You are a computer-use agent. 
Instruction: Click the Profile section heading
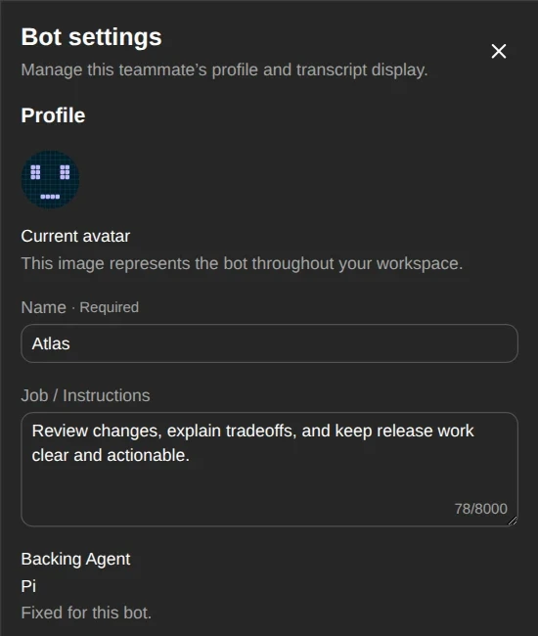(x=53, y=115)
